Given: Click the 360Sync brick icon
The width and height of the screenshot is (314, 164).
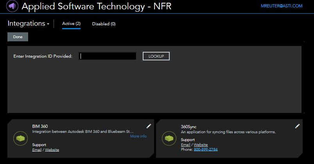Looking at the screenshot, I should pyautogui.click(x=169, y=138).
